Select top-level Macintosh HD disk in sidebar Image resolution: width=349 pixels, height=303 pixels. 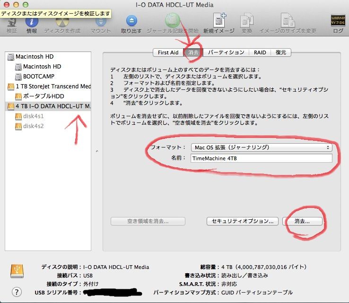[x=48, y=57]
